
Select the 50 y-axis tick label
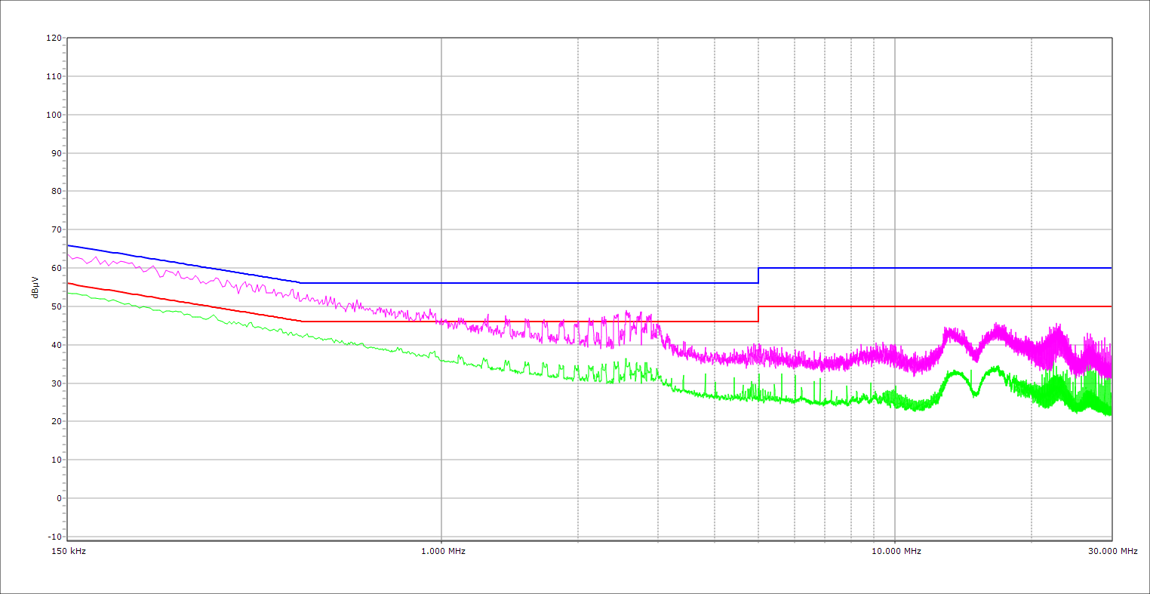[x=56, y=306]
